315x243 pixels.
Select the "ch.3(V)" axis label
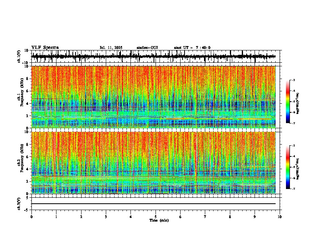coord(19,204)
